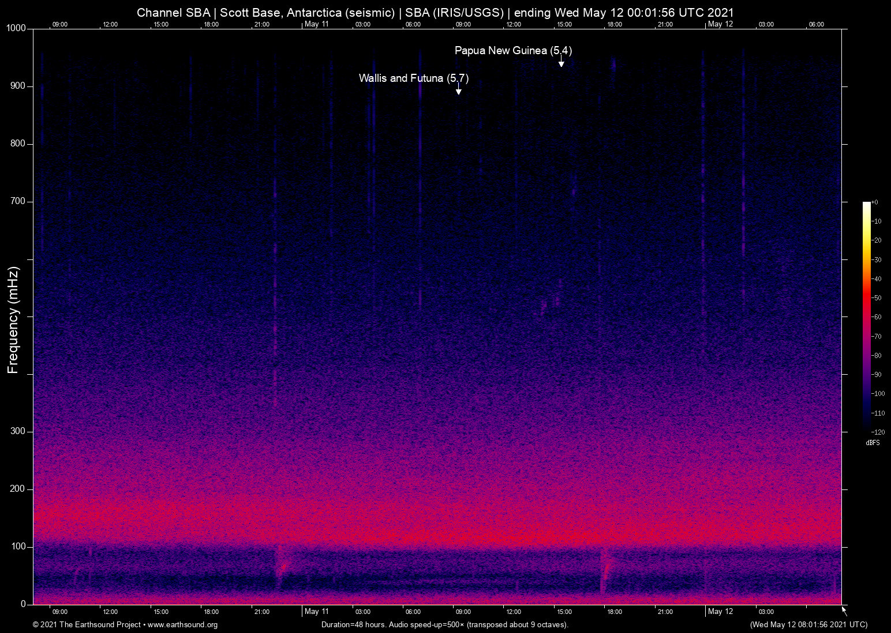Click the +0 label atop the color scale
This screenshot has width=891, height=633.
[x=875, y=202]
